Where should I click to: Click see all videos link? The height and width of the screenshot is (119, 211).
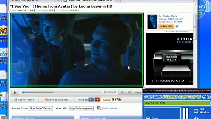(178, 19)
